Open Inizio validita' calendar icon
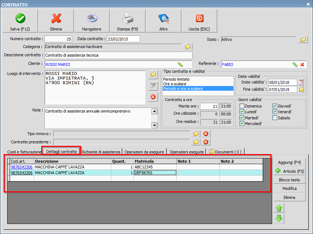313x234 pixels. tap(301, 82)
